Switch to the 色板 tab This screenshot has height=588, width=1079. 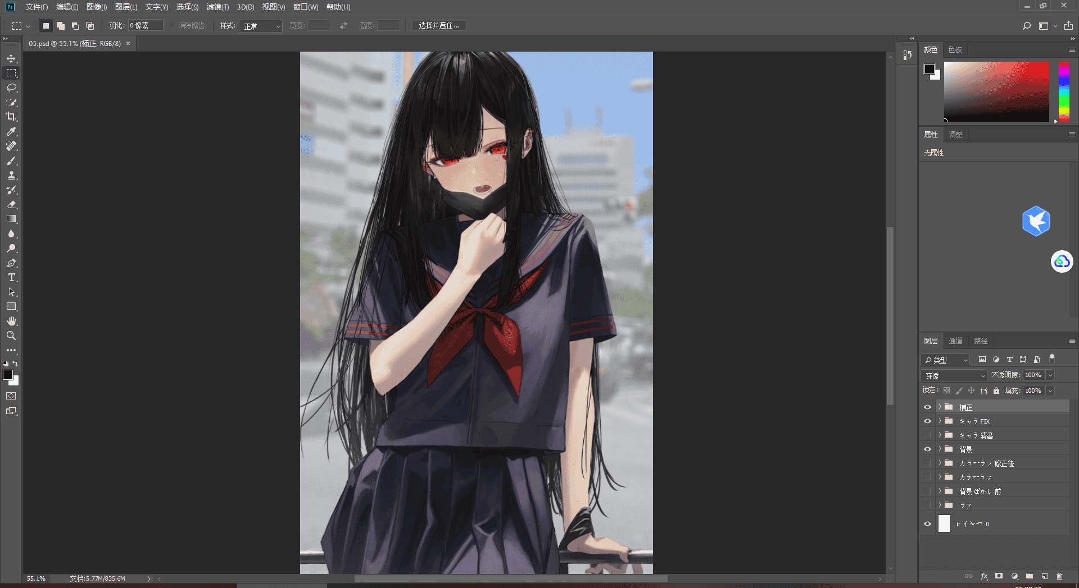click(x=955, y=49)
